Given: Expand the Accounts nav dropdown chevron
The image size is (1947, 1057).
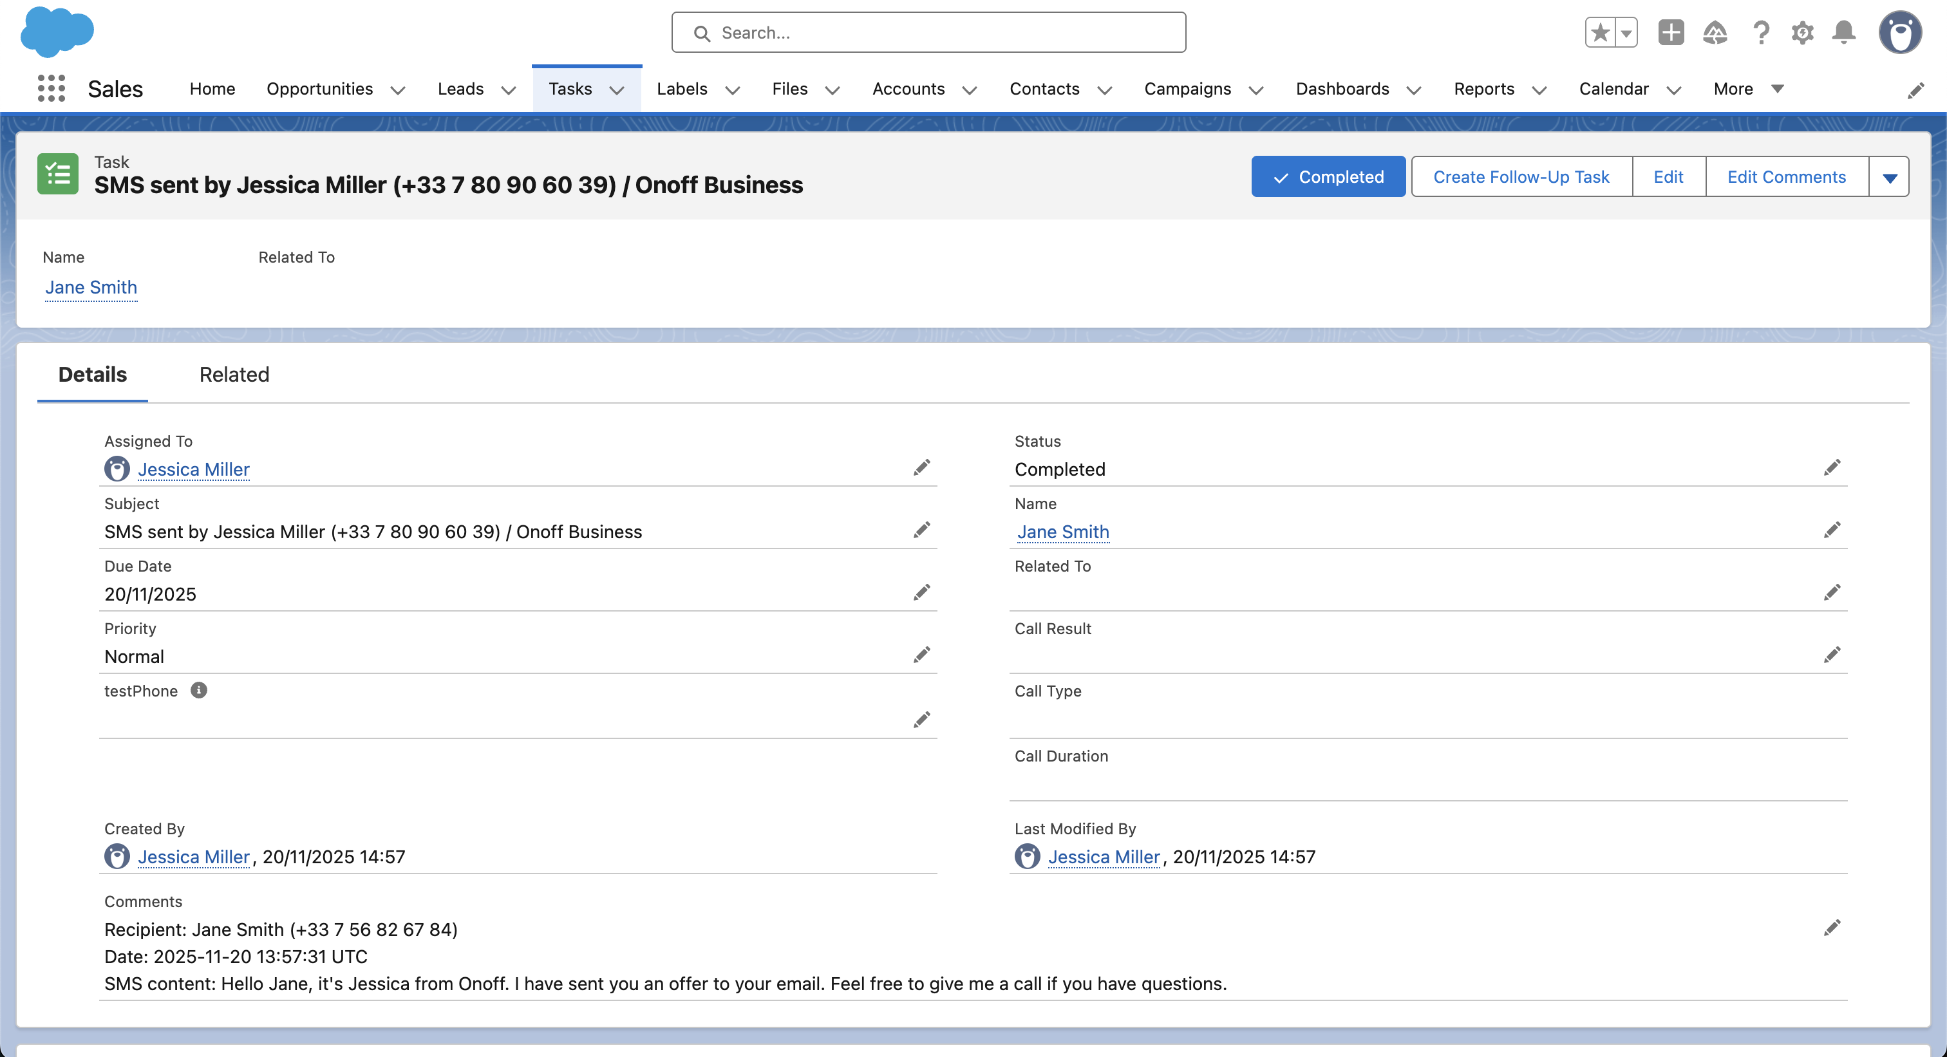Looking at the screenshot, I should (970, 90).
